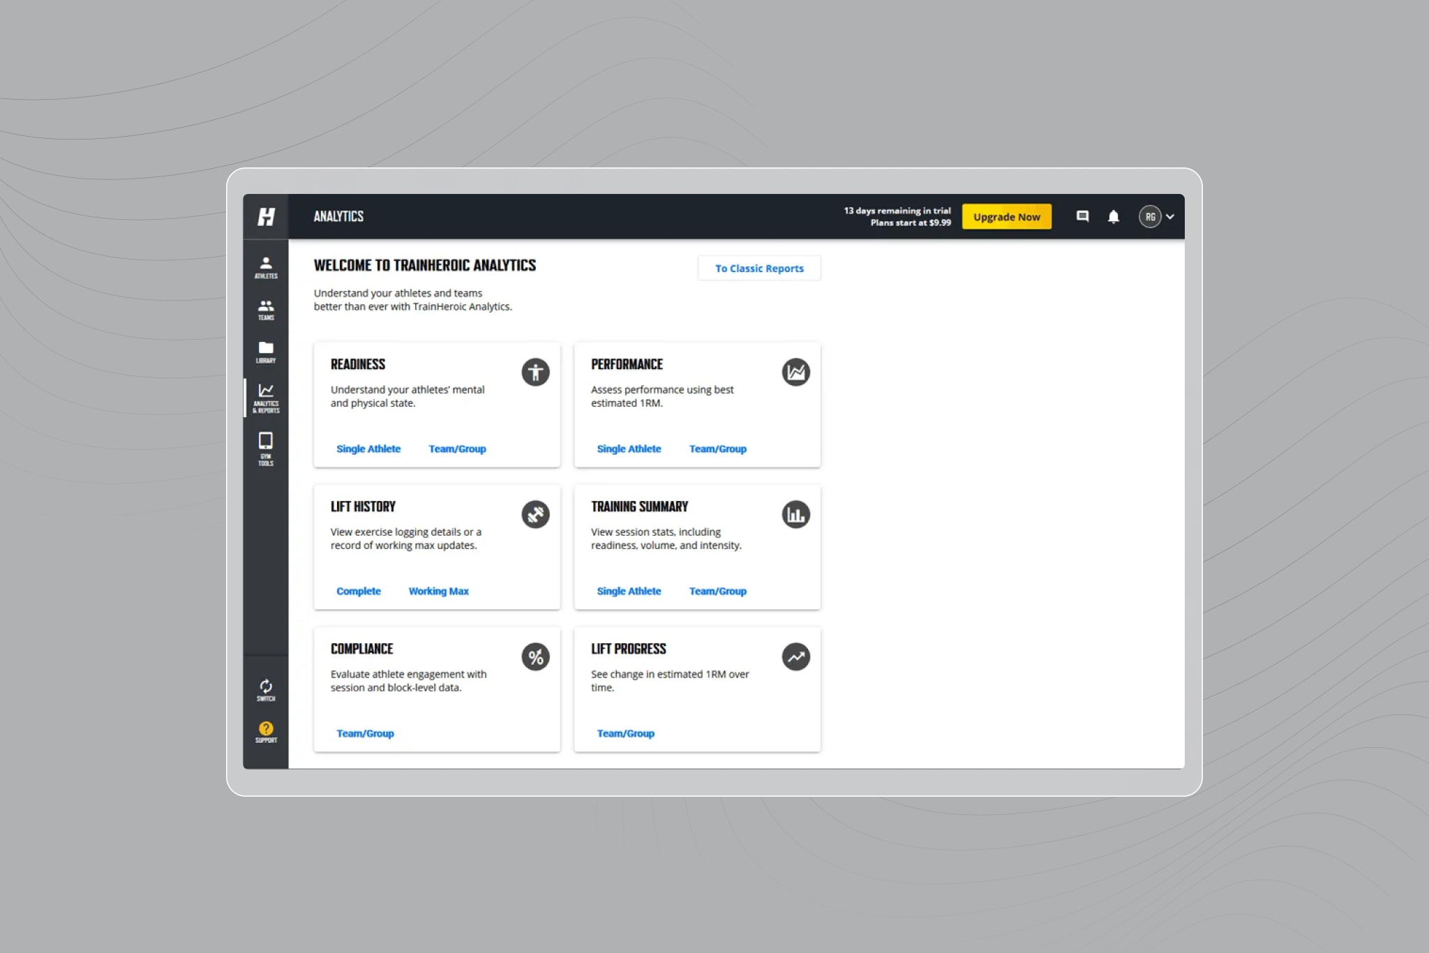Open Training Summary Team/Group report
The width and height of the screenshot is (1429, 953).
[717, 591]
